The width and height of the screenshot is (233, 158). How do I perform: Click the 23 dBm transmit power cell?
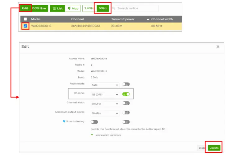pos(116,26)
